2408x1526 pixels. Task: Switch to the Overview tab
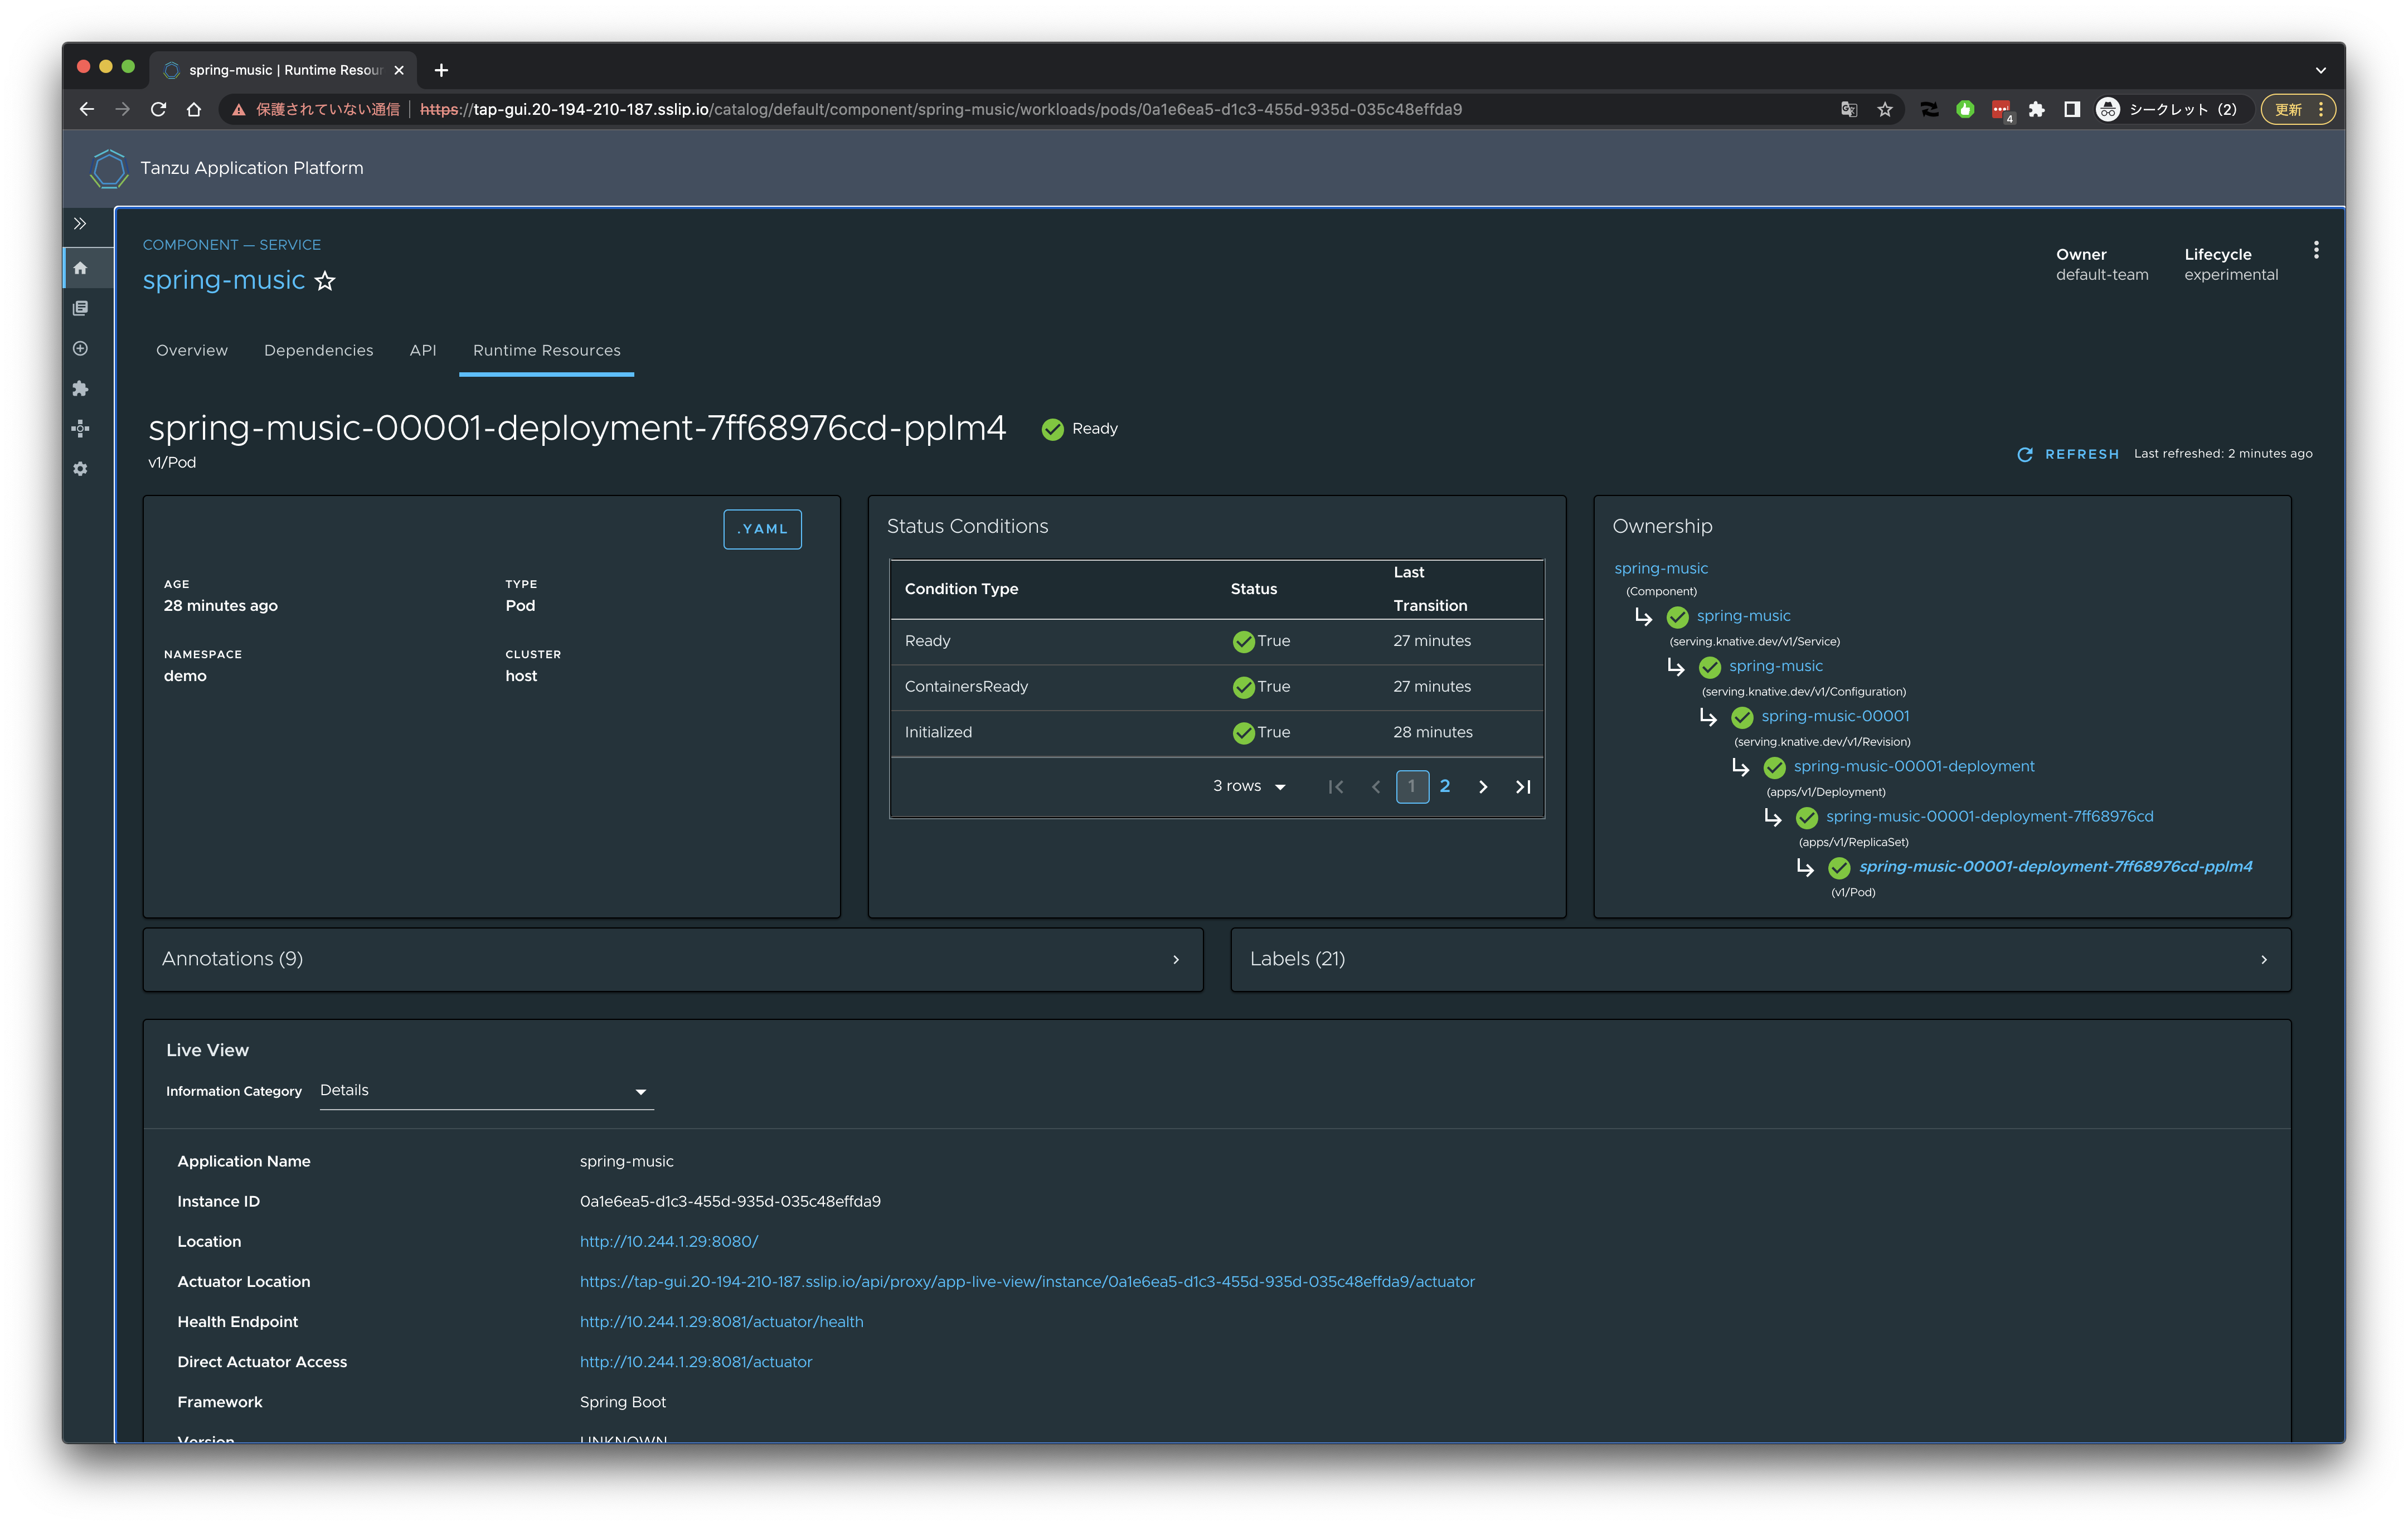pyautogui.click(x=192, y=351)
